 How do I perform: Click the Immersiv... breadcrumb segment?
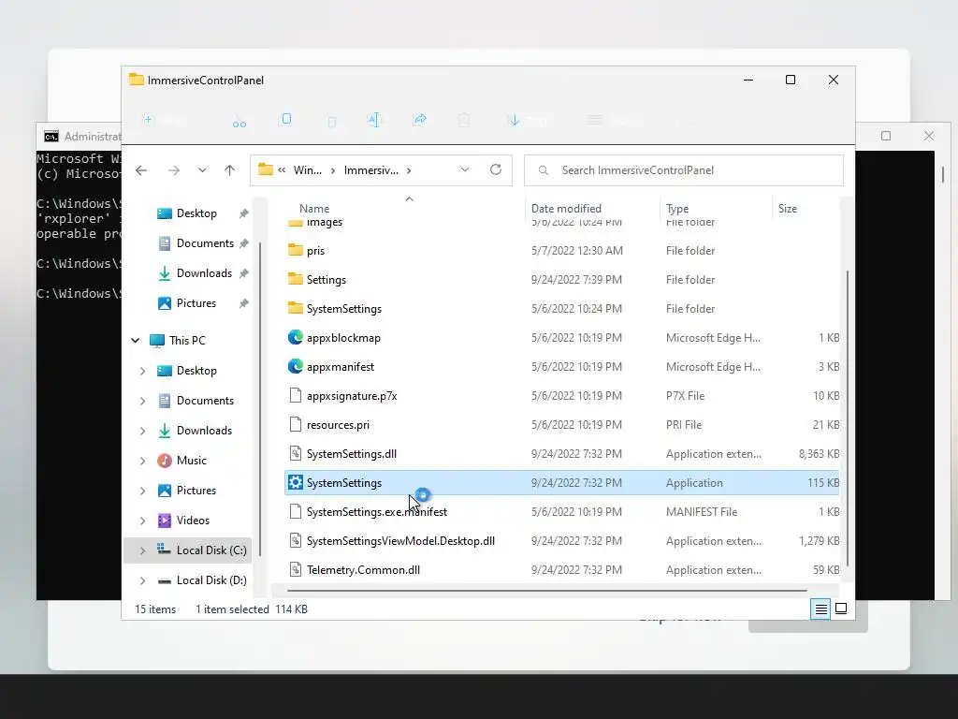[x=370, y=170]
